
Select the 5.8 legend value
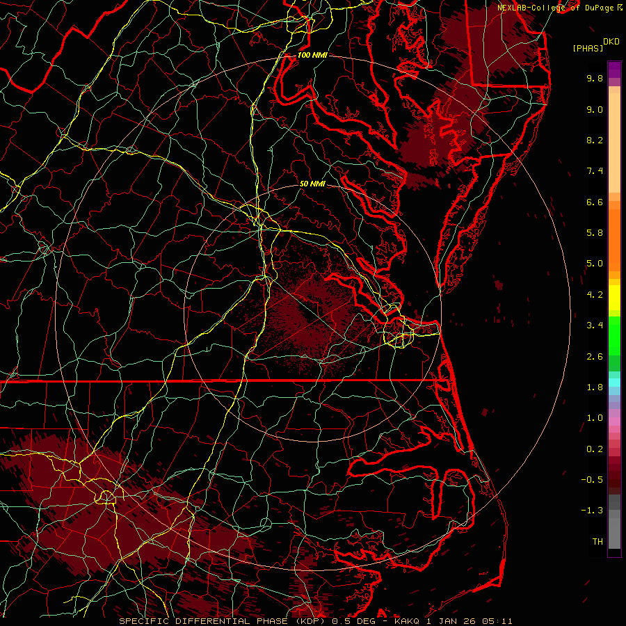coord(595,233)
